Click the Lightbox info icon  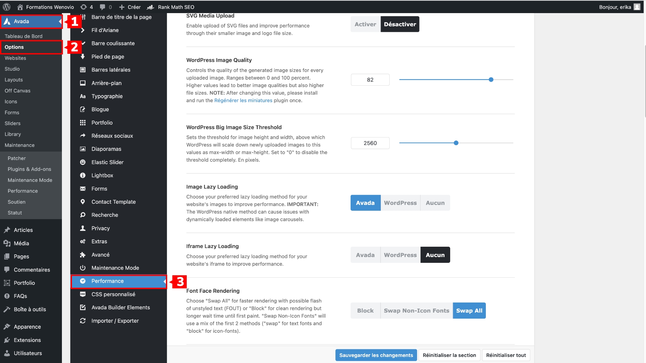(83, 175)
